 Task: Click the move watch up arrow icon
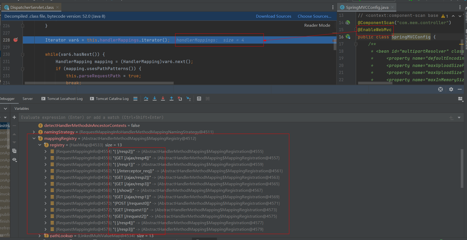(14, 134)
